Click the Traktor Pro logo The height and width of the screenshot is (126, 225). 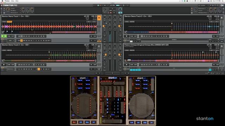point(9,5)
